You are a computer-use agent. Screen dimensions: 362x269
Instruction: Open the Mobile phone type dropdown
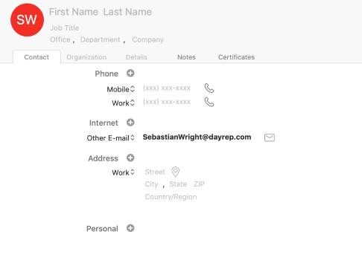click(x=121, y=89)
